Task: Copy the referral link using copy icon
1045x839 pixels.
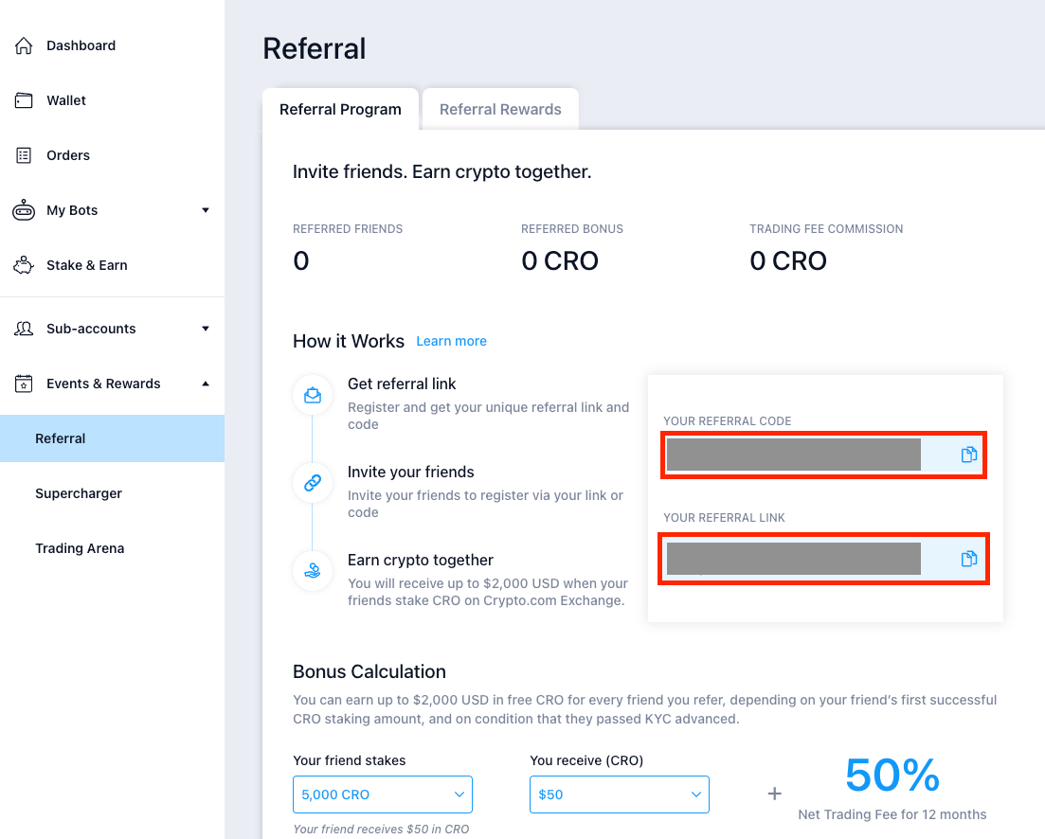Action: (x=968, y=559)
